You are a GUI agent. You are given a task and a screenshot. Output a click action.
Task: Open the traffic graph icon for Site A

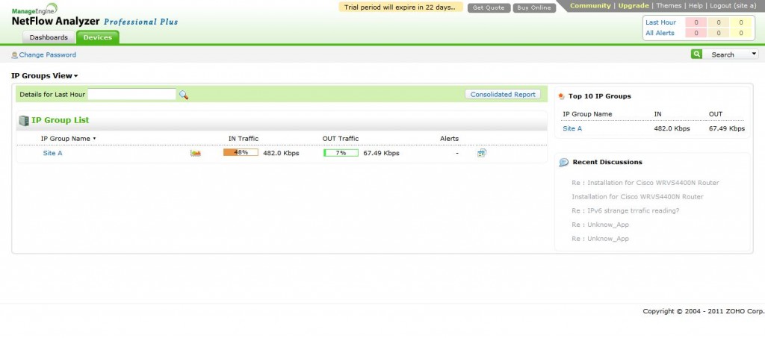[196, 153]
